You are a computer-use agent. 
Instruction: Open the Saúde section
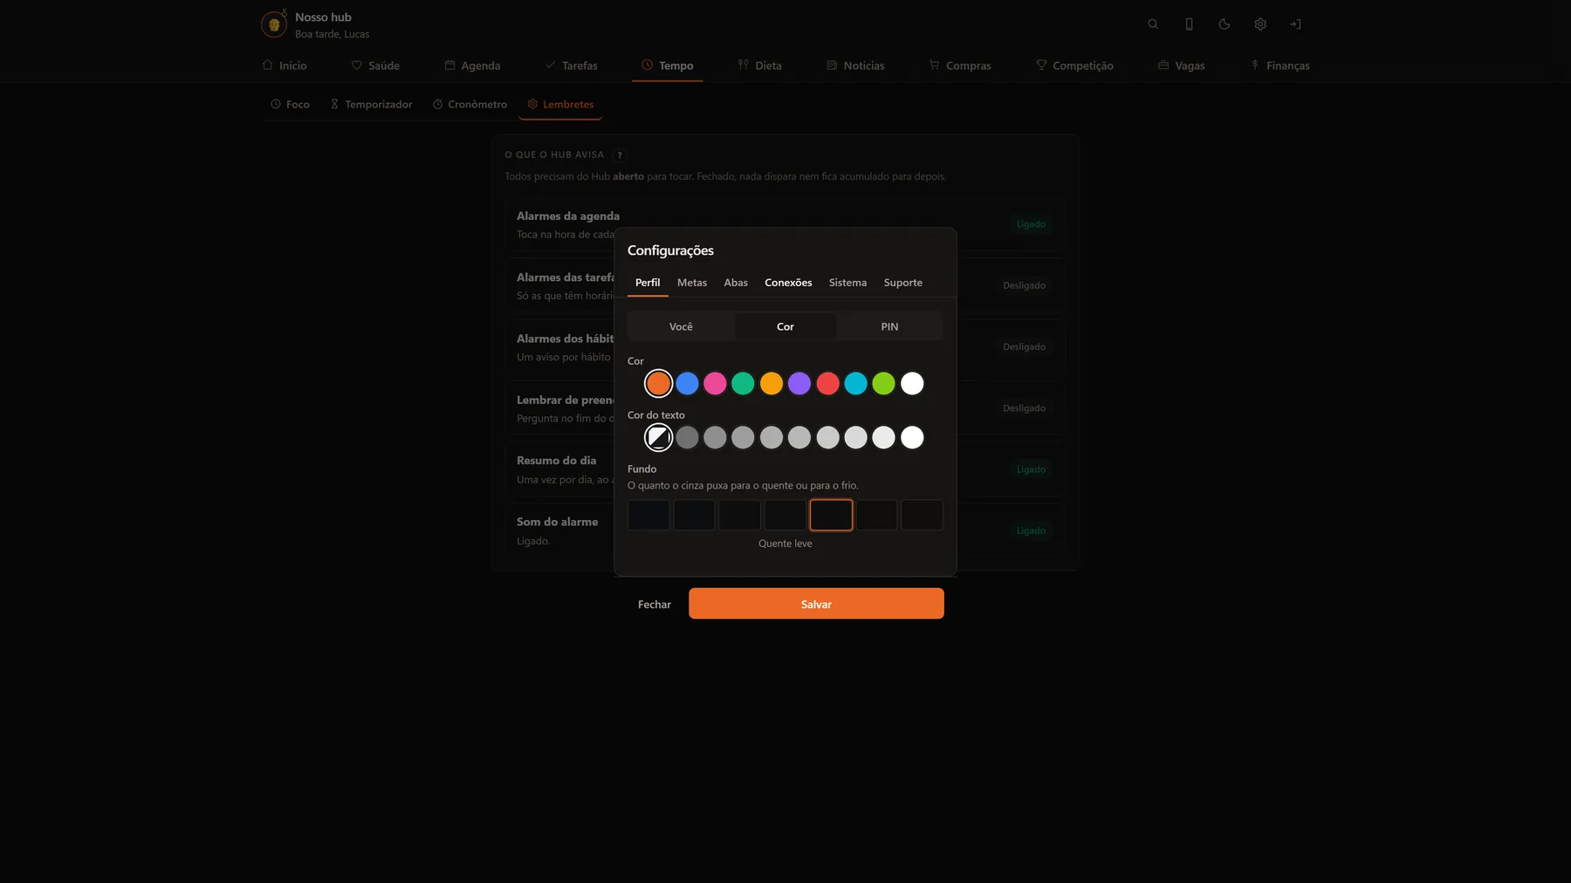coord(375,65)
